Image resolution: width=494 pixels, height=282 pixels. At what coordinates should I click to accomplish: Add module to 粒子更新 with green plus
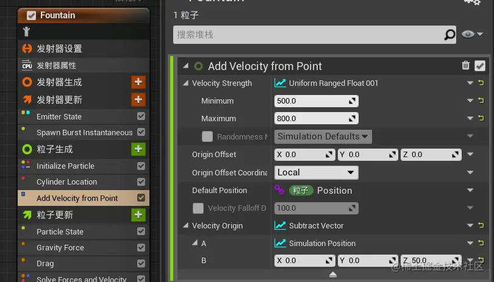coord(138,214)
